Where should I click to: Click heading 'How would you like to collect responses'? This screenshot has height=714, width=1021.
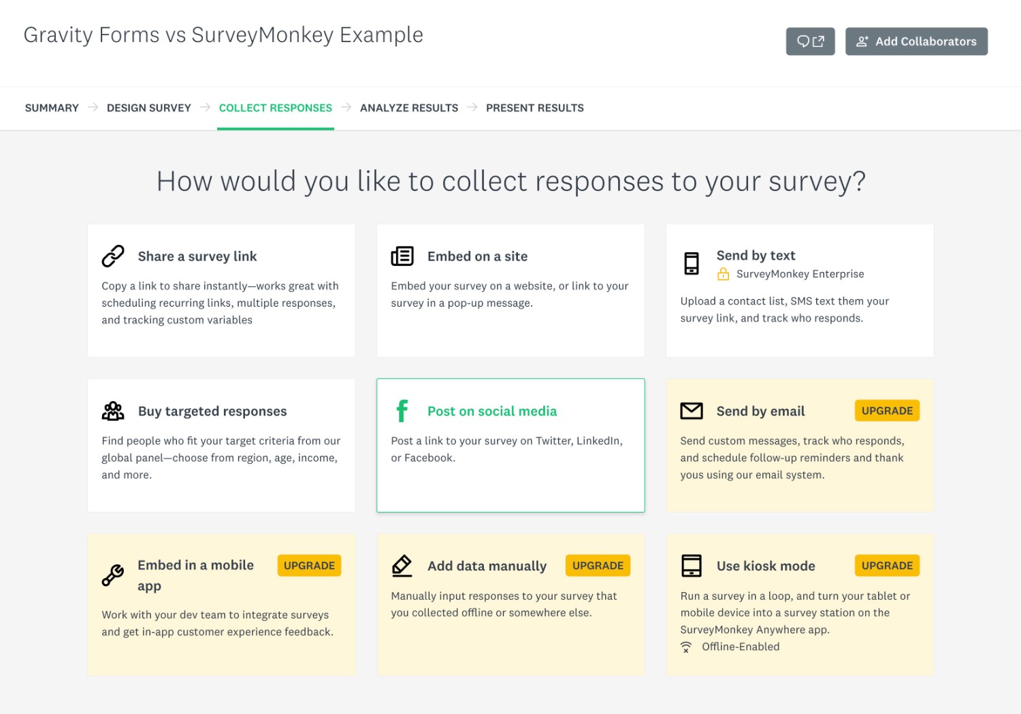click(x=510, y=182)
